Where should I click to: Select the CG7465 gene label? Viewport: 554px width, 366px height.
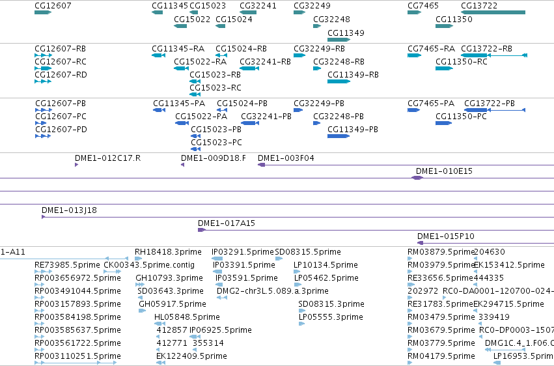423,6
